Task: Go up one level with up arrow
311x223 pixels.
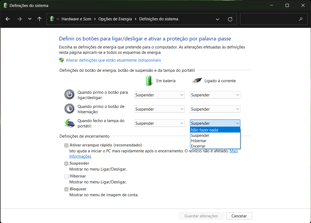Action: pyautogui.click(x=39, y=19)
